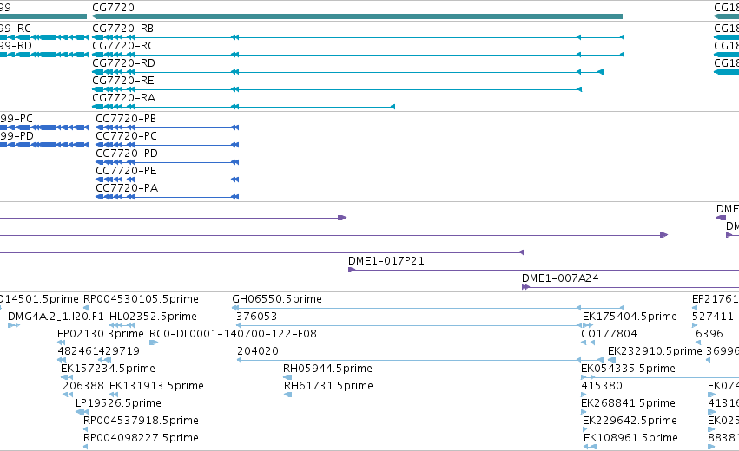739x451 pixels.
Task: Select EK108961.5prime label
Action: point(630,438)
